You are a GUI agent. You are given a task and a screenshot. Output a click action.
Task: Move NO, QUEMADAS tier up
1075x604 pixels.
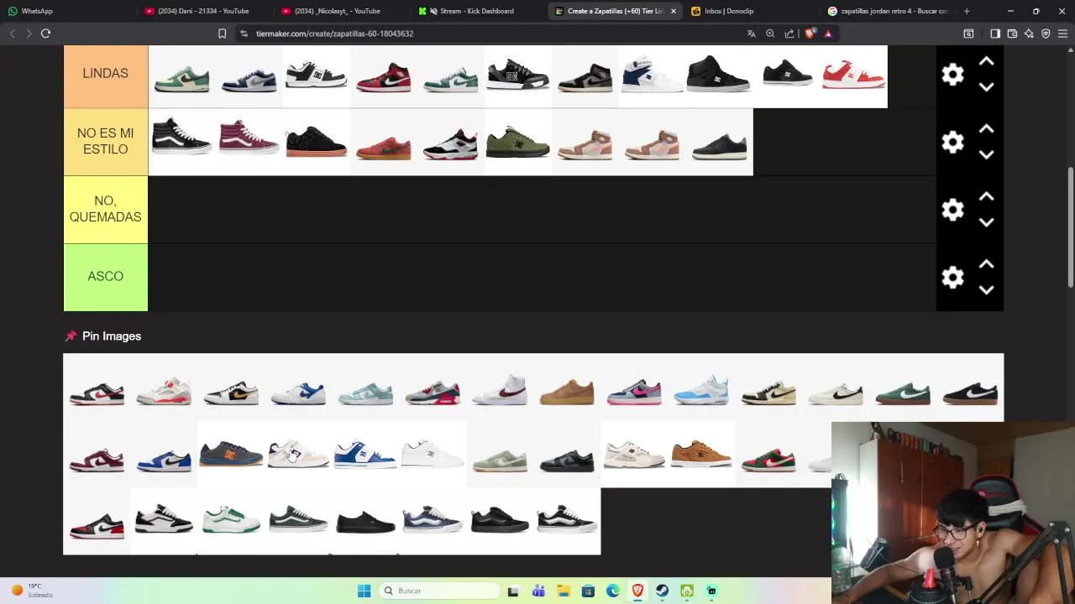(x=987, y=197)
